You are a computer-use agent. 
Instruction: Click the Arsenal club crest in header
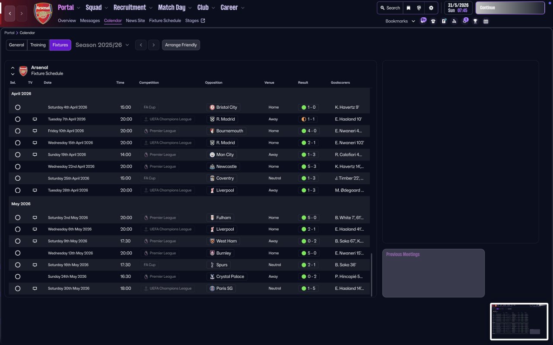point(43,13)
